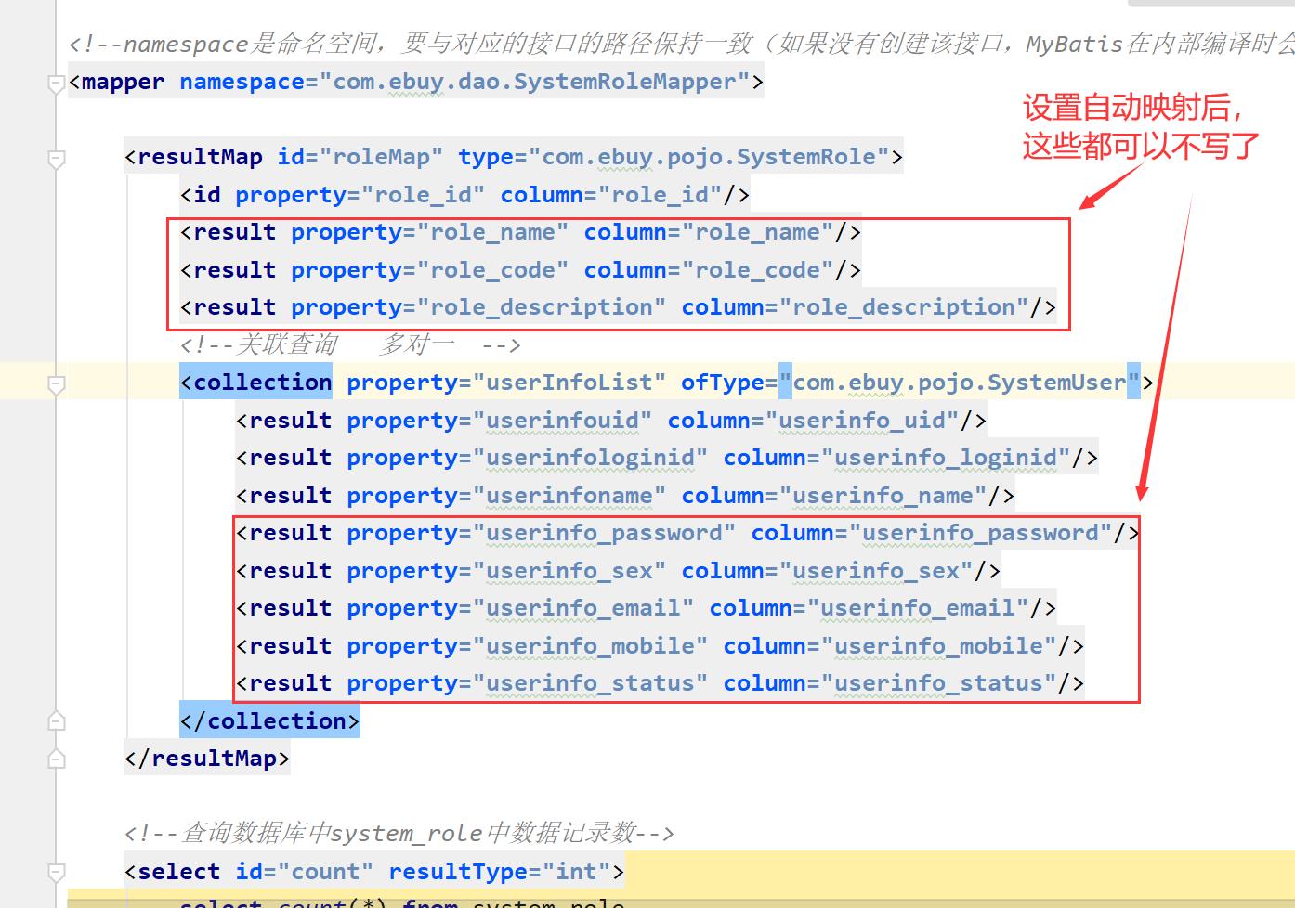Click the result line for userinfo_sex
1295x908 pixels.
(618, 571)
